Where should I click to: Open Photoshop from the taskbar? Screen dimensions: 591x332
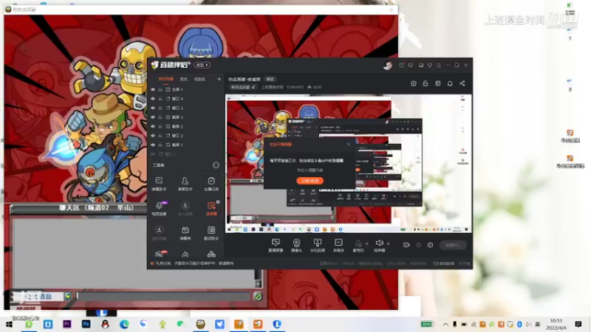pyautogui.click(x=86, y=324)
